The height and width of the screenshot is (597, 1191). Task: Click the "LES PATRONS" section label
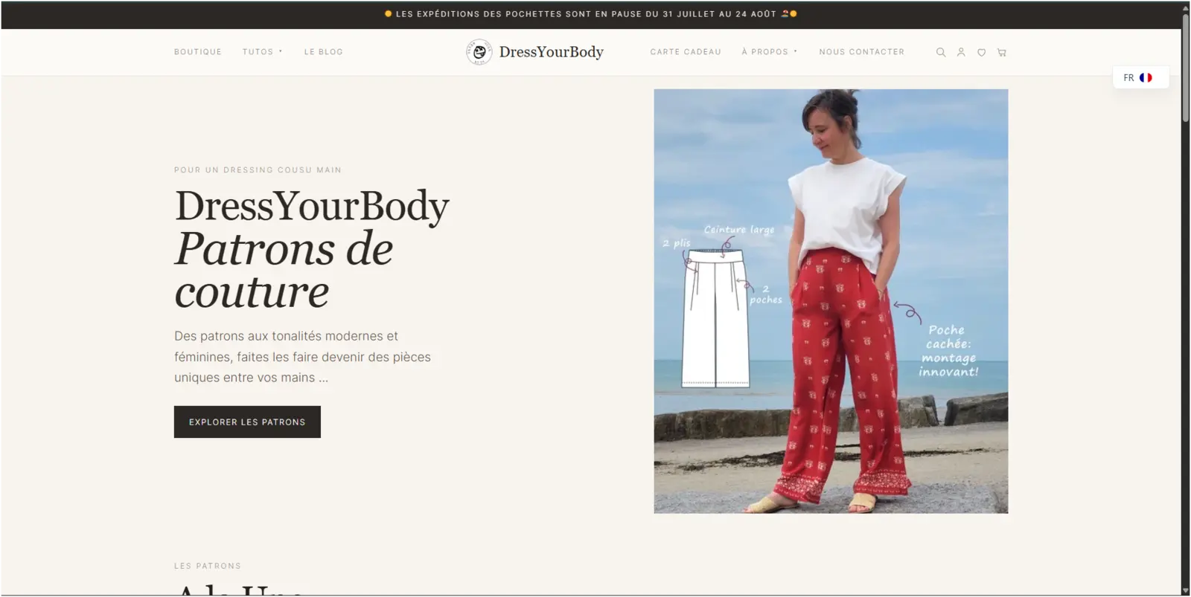click(208, 566)
